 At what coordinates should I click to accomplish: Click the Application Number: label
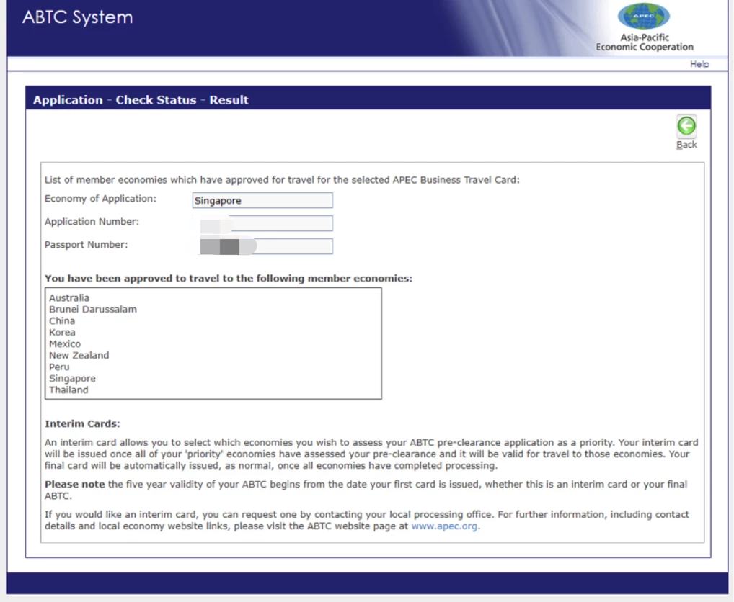pyautogui.click(x=92, y=222)
